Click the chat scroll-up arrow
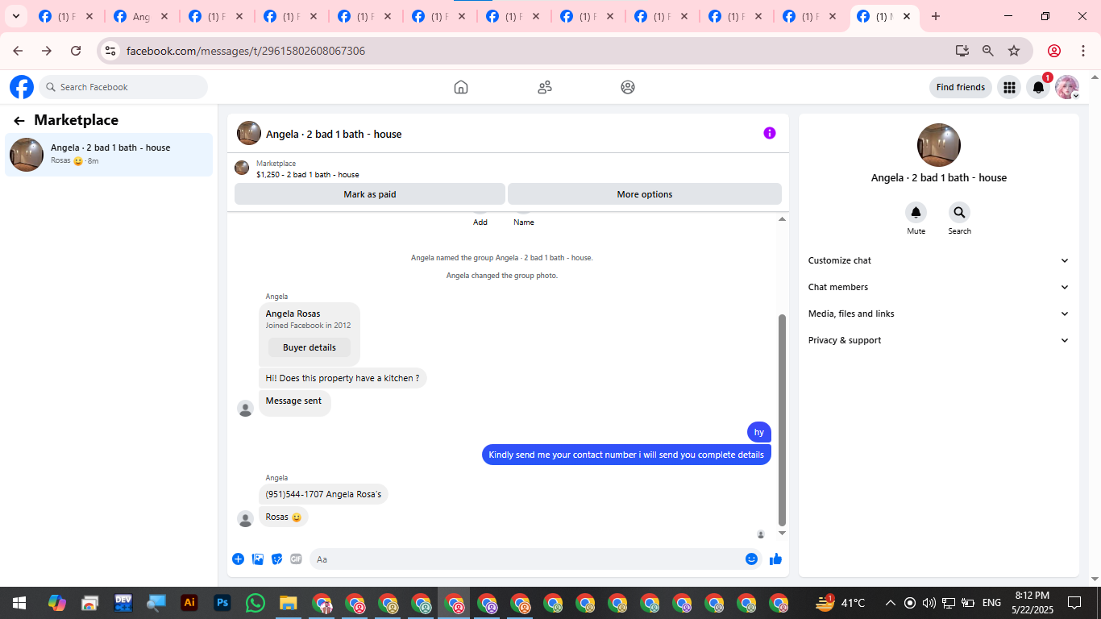1101x619 pixels. pyautogui.click(x=782, y=219)
